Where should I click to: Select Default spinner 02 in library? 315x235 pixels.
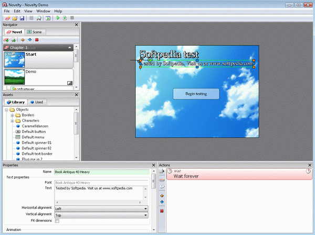click(36, 148)
